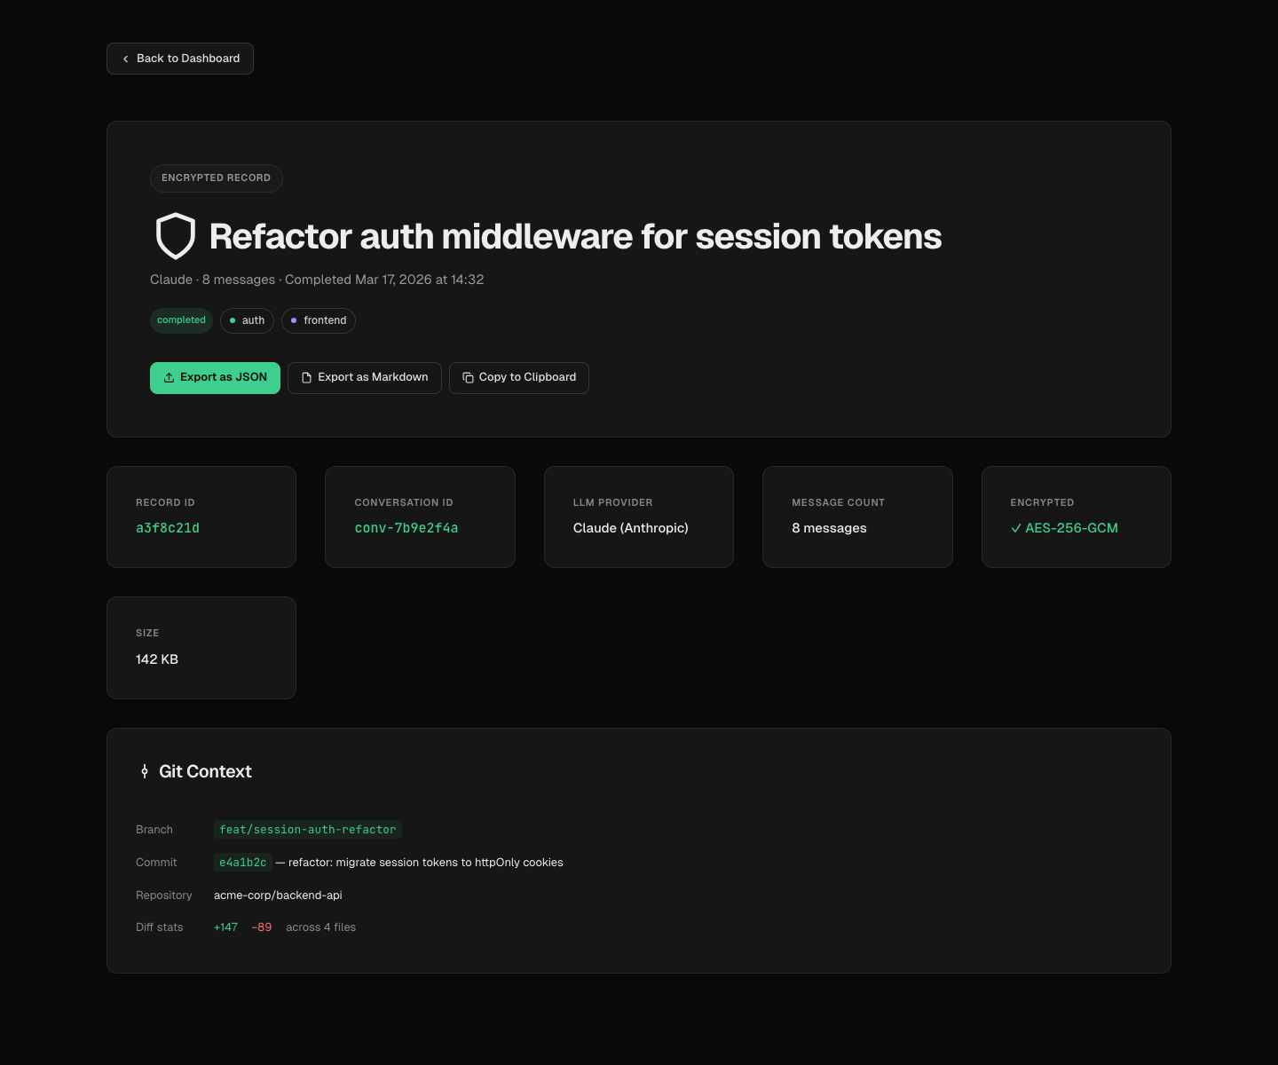Image resolution: width=1278 pixels, height=1065 pixels.
Task: Click the ENCRYPTED RECORD label pill
Action: (x=216, y=178)
